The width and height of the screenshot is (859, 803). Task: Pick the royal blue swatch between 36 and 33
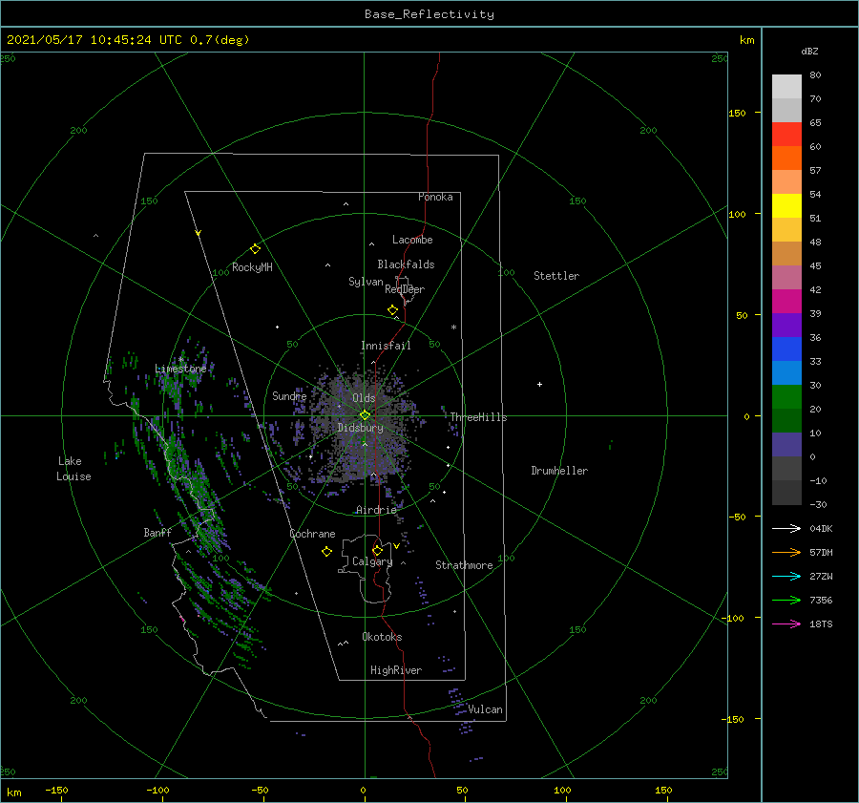(786, 349)
